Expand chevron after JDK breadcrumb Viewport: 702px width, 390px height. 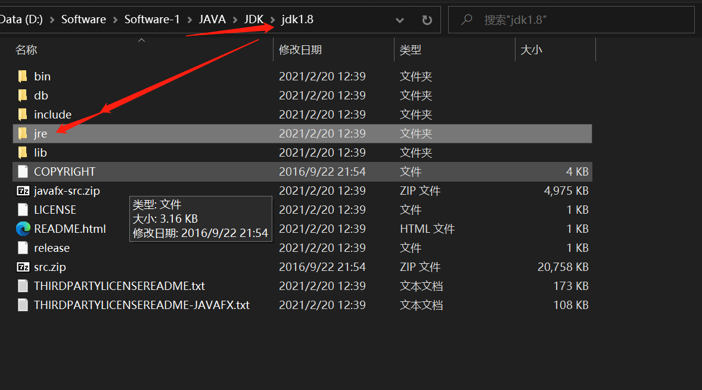tap(272, 20)
